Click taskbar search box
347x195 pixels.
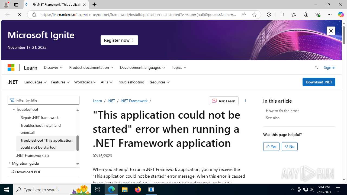coord(53,190)
